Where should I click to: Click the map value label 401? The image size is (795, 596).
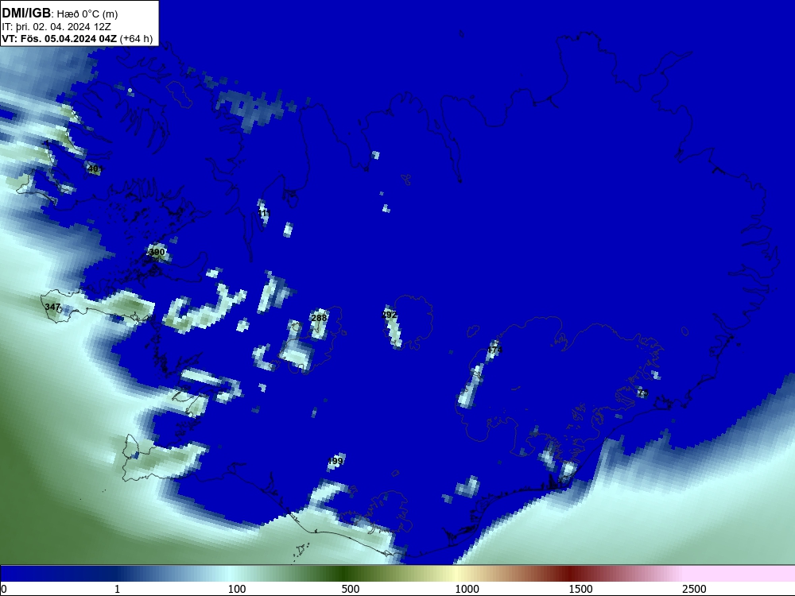[95, 168]
